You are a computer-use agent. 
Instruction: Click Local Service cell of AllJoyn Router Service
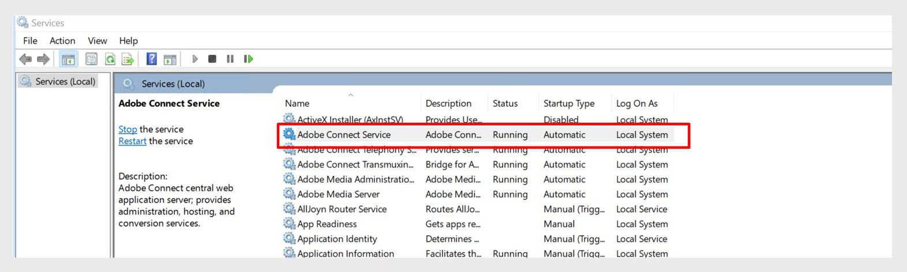click(x=642, y=209)
